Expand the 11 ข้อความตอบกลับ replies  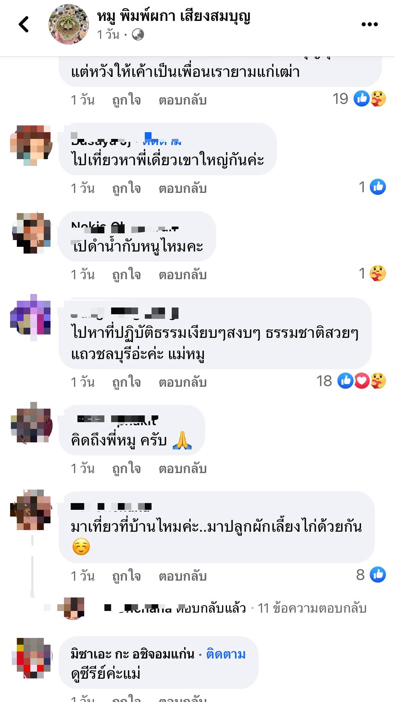click(x=312, y=608)
